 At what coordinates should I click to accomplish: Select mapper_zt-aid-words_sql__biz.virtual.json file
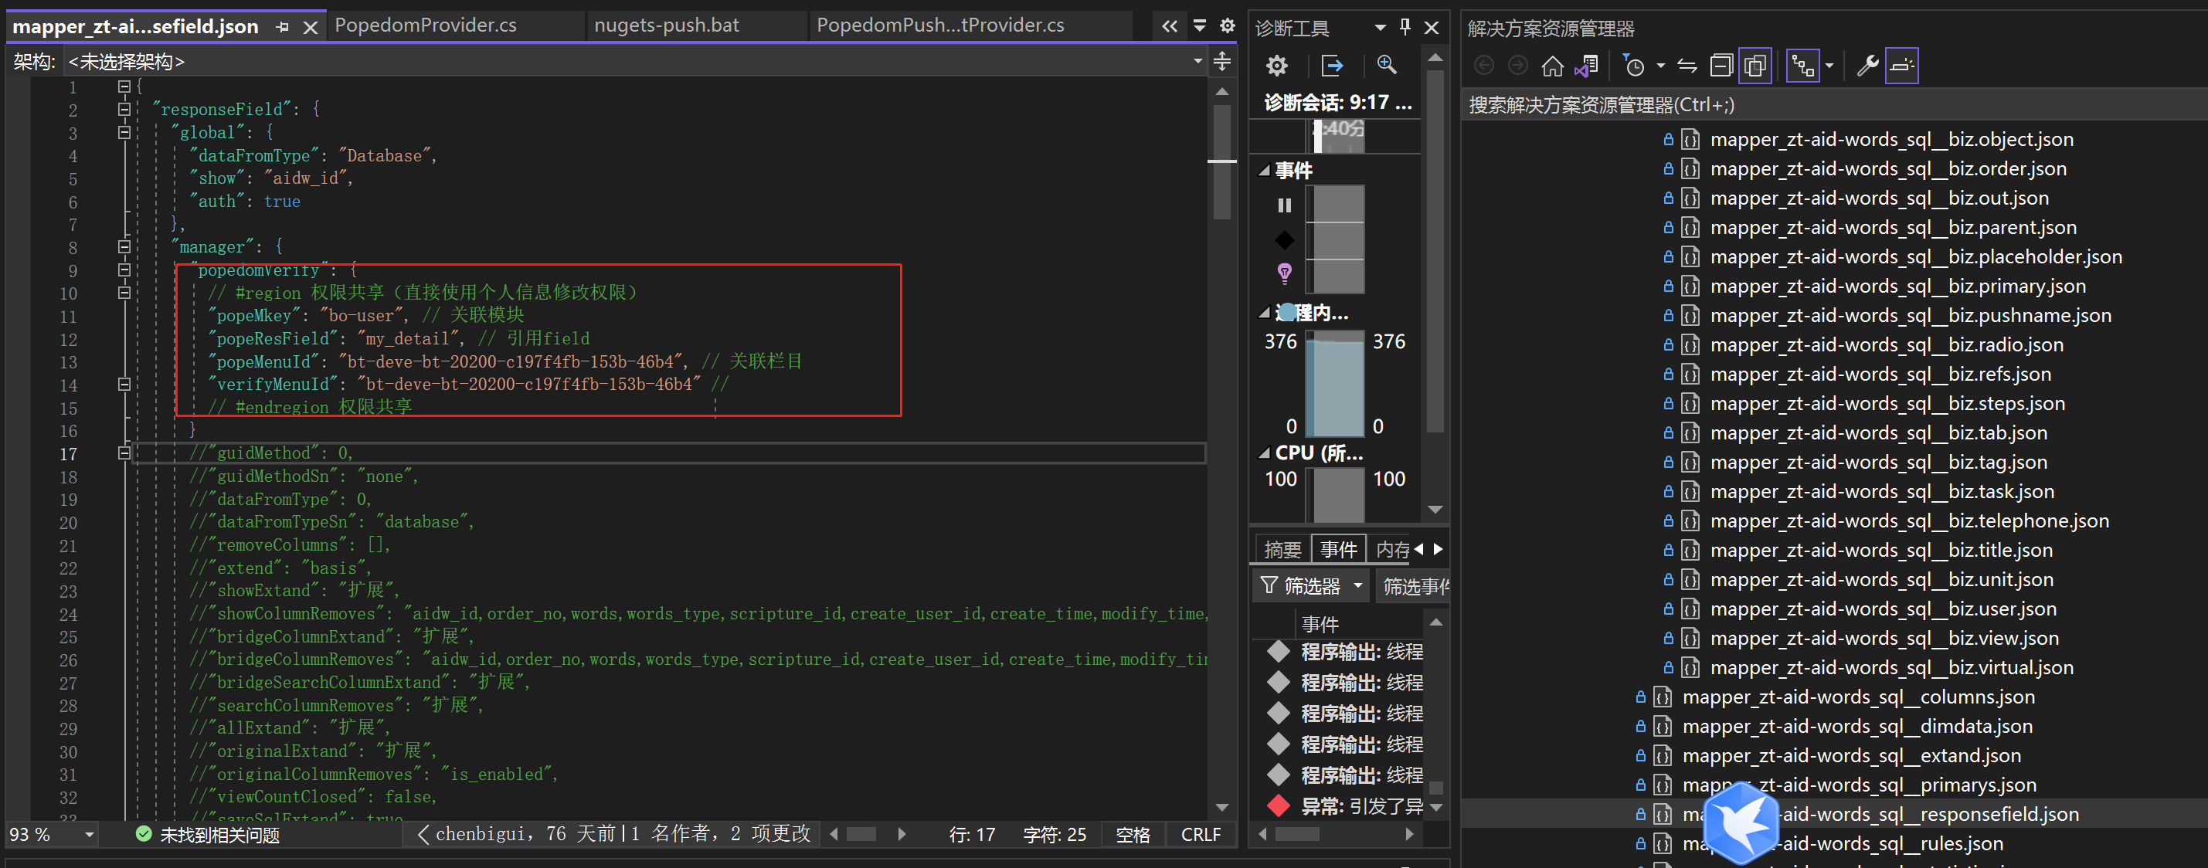(1890, 667)
